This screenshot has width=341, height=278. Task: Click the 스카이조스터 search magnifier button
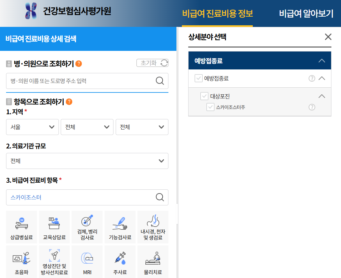[160, 197]
